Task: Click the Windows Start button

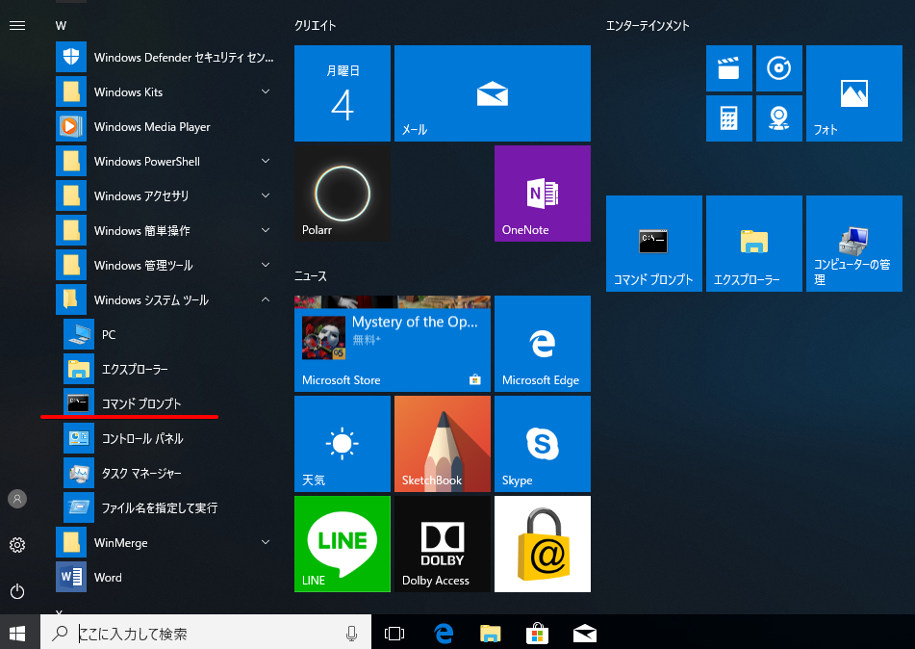Action: click(17, 634)
